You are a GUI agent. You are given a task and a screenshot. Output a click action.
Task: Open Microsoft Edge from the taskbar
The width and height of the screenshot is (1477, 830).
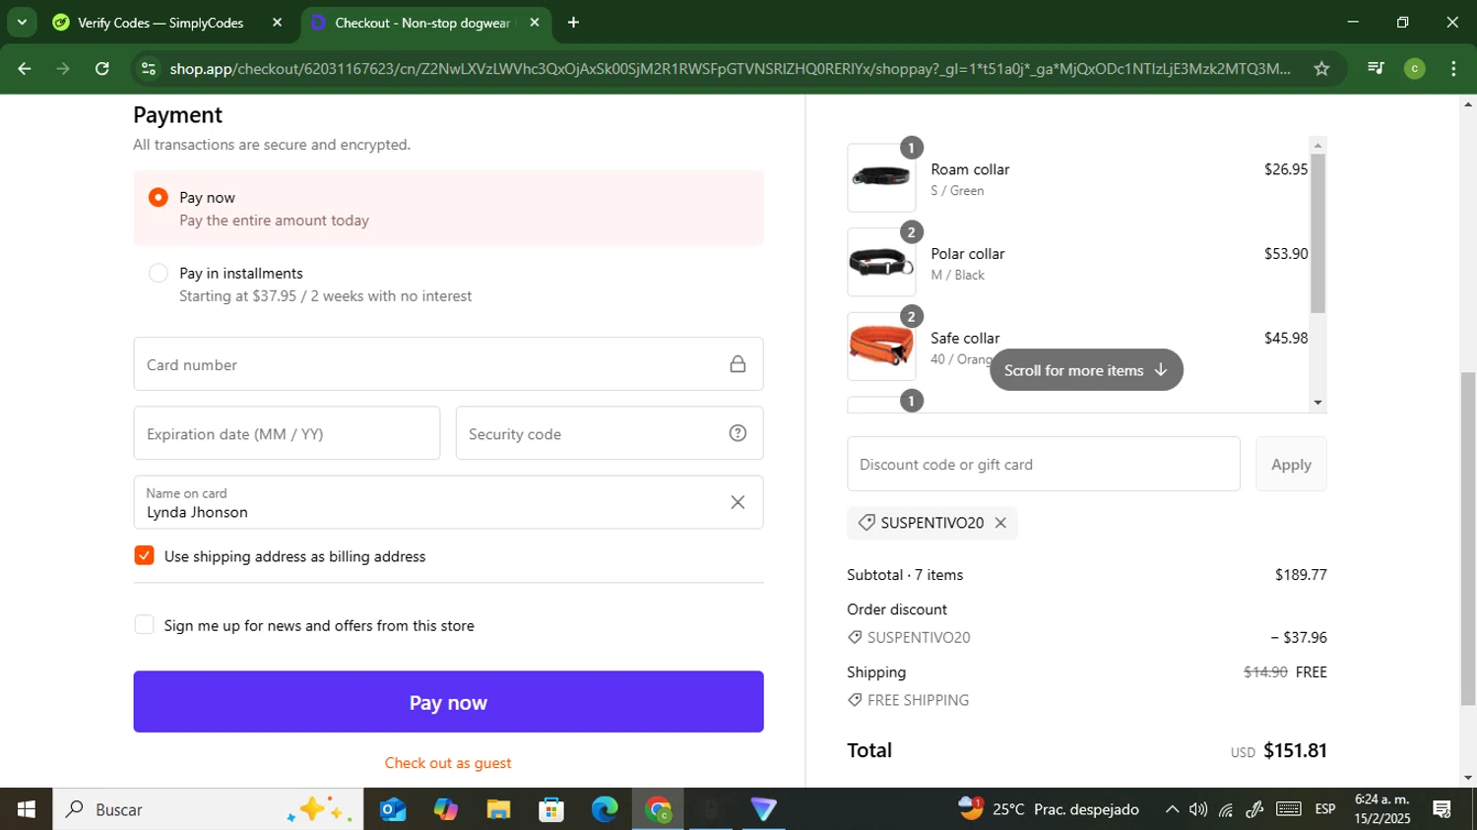tap(605, 809)
